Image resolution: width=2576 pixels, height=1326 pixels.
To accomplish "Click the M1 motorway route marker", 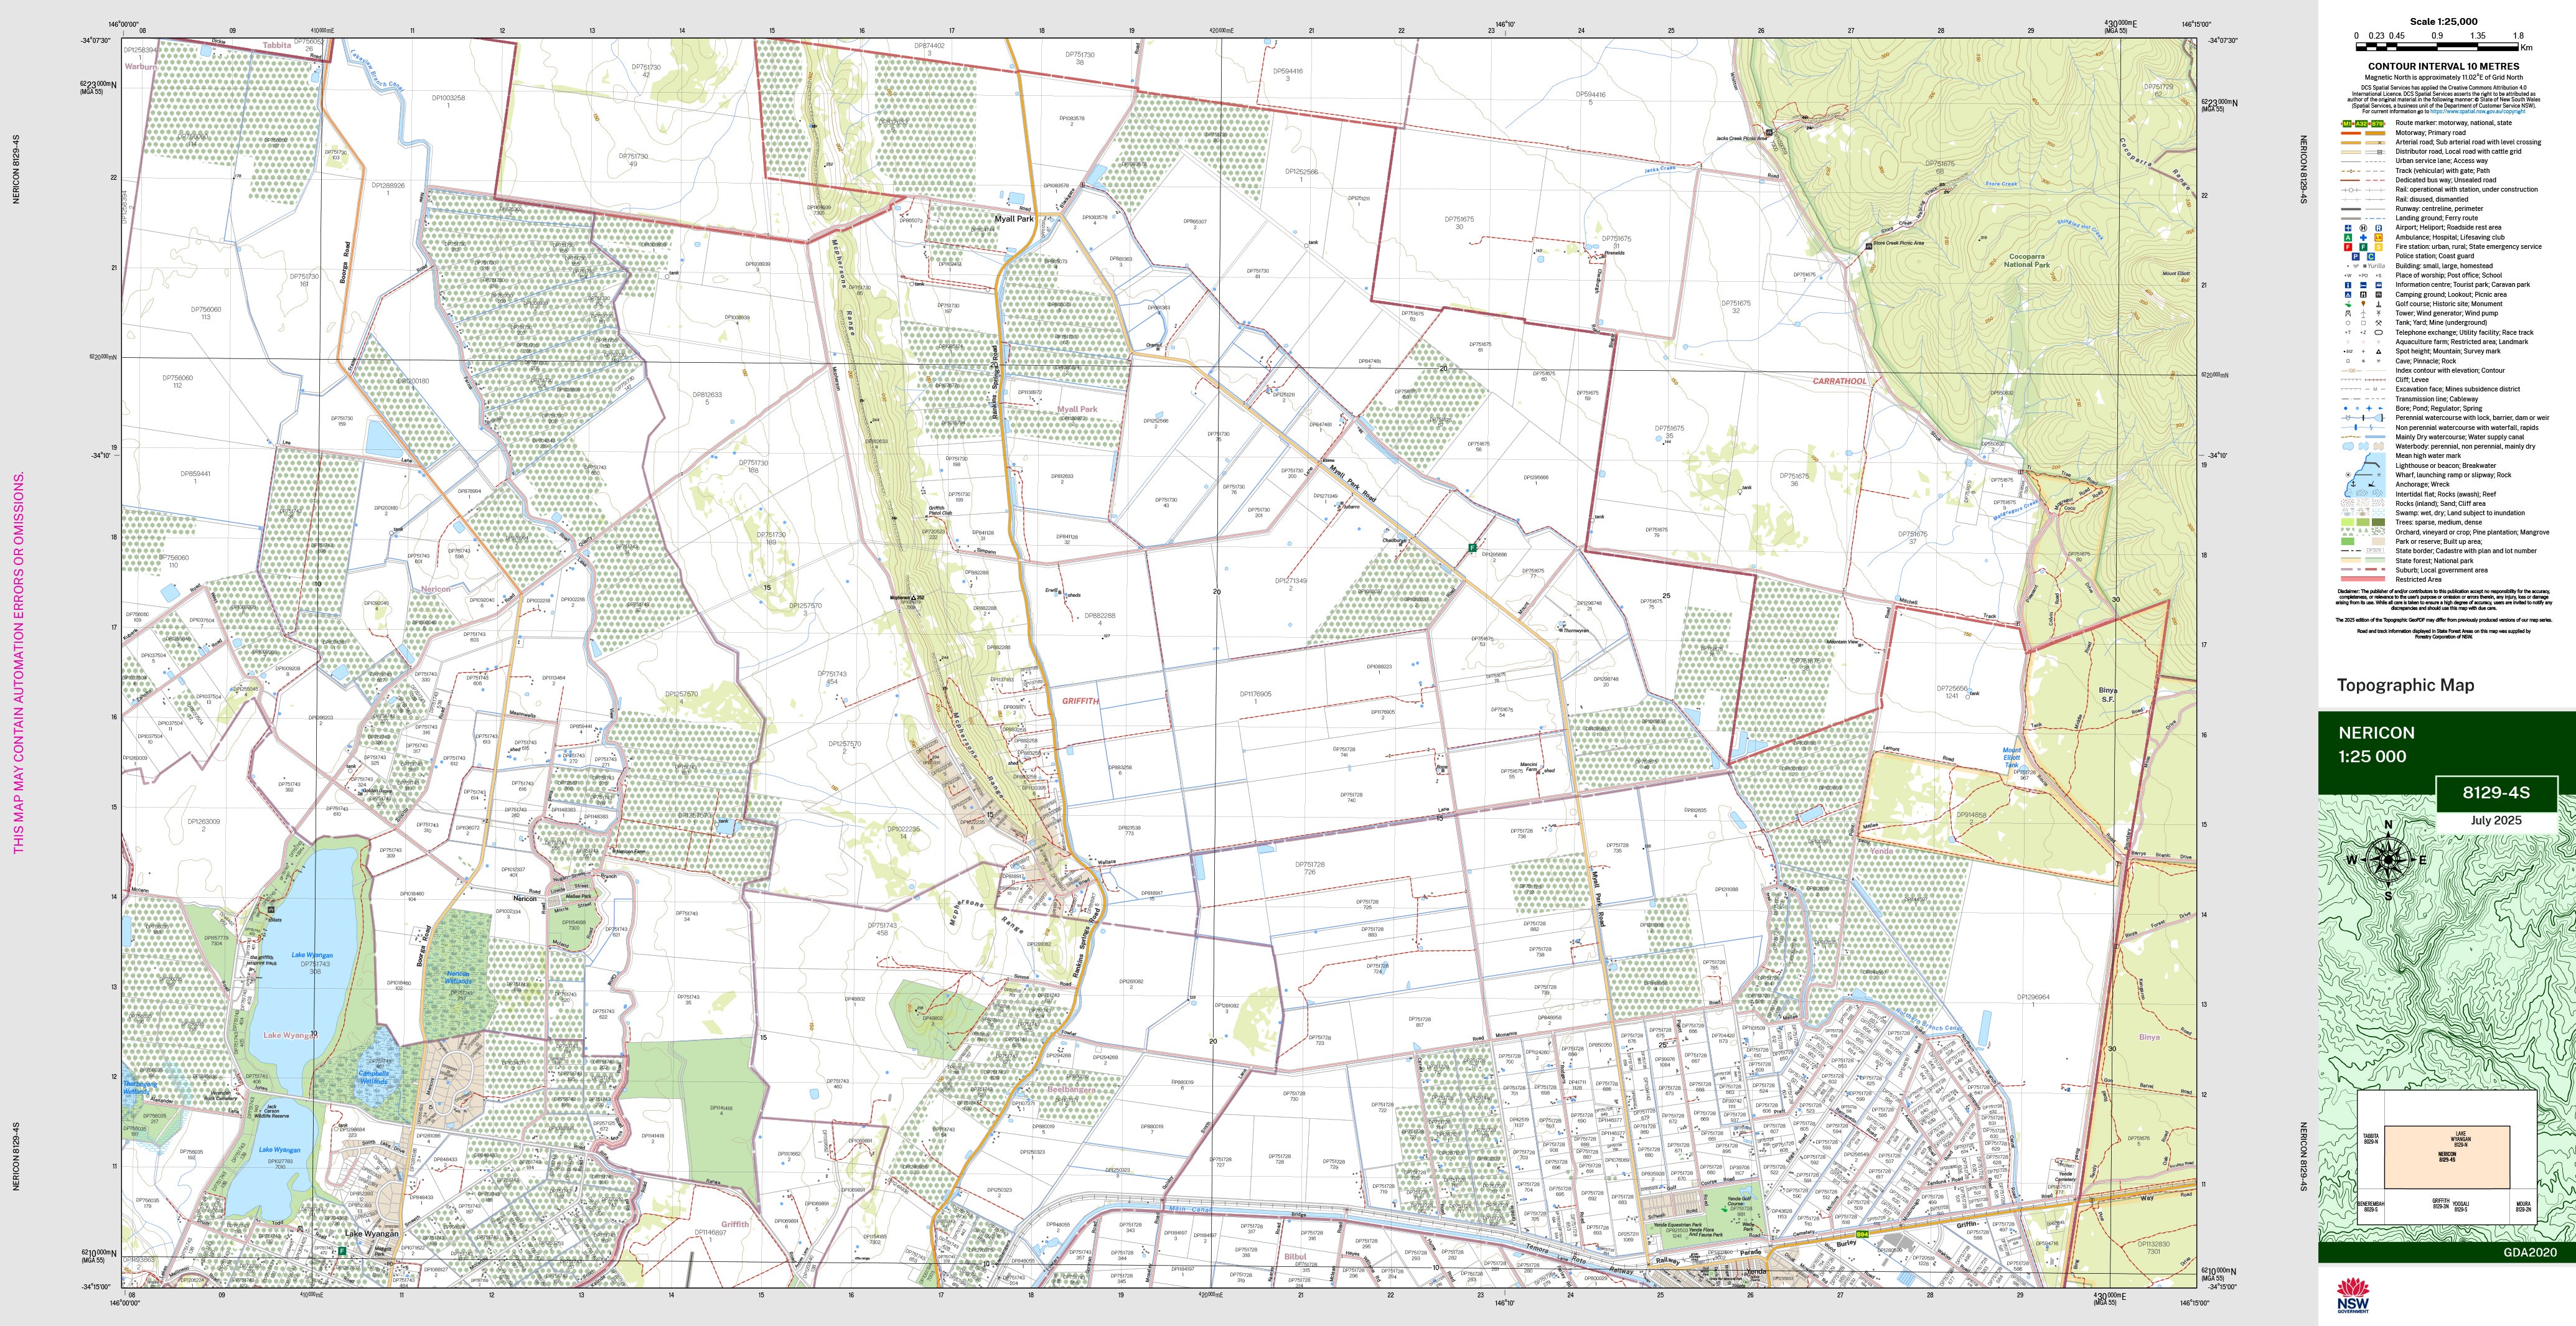I will tap(2347, 124).
